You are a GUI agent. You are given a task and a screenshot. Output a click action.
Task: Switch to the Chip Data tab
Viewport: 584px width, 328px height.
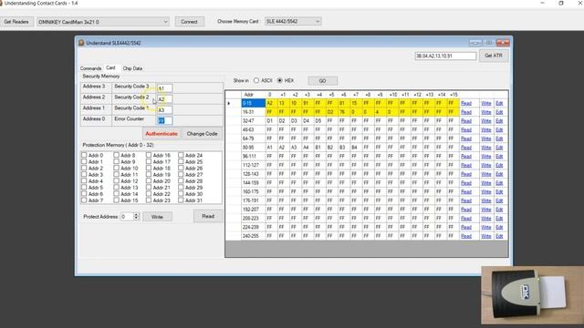tap(132, 68)
